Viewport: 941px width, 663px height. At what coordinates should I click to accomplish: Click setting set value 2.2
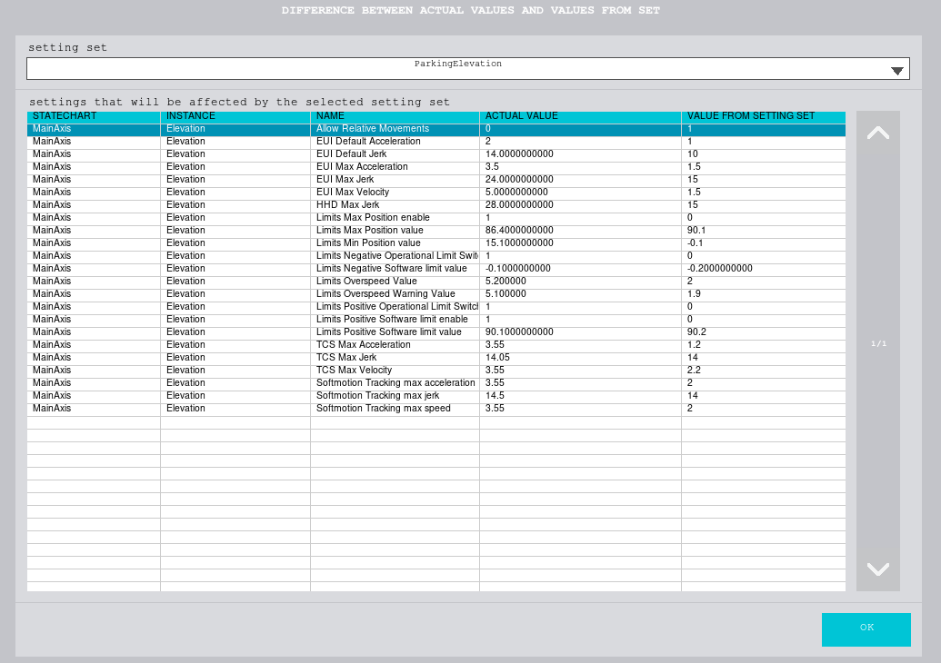[x=694, y=370]
